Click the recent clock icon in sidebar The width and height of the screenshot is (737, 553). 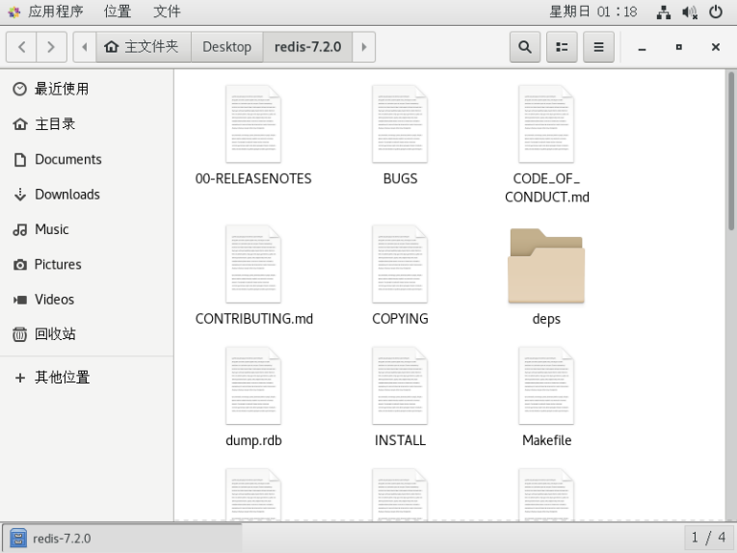(19, 89)
